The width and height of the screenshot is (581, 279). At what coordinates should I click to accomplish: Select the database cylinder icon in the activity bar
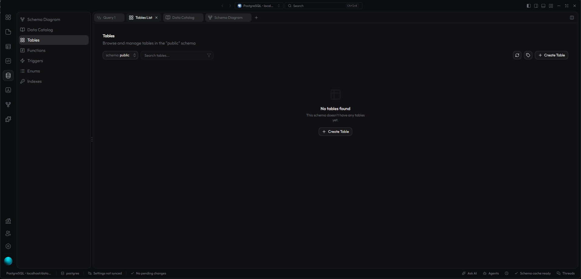tap(8, 76)
